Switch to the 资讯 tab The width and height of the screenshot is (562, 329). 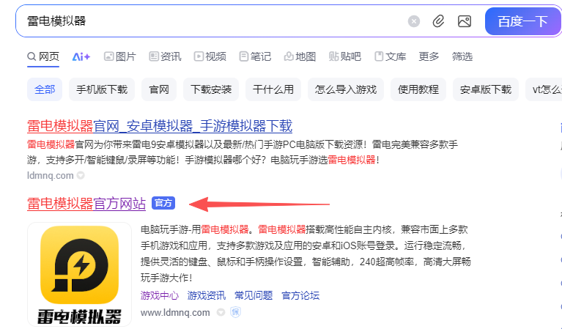165,56
